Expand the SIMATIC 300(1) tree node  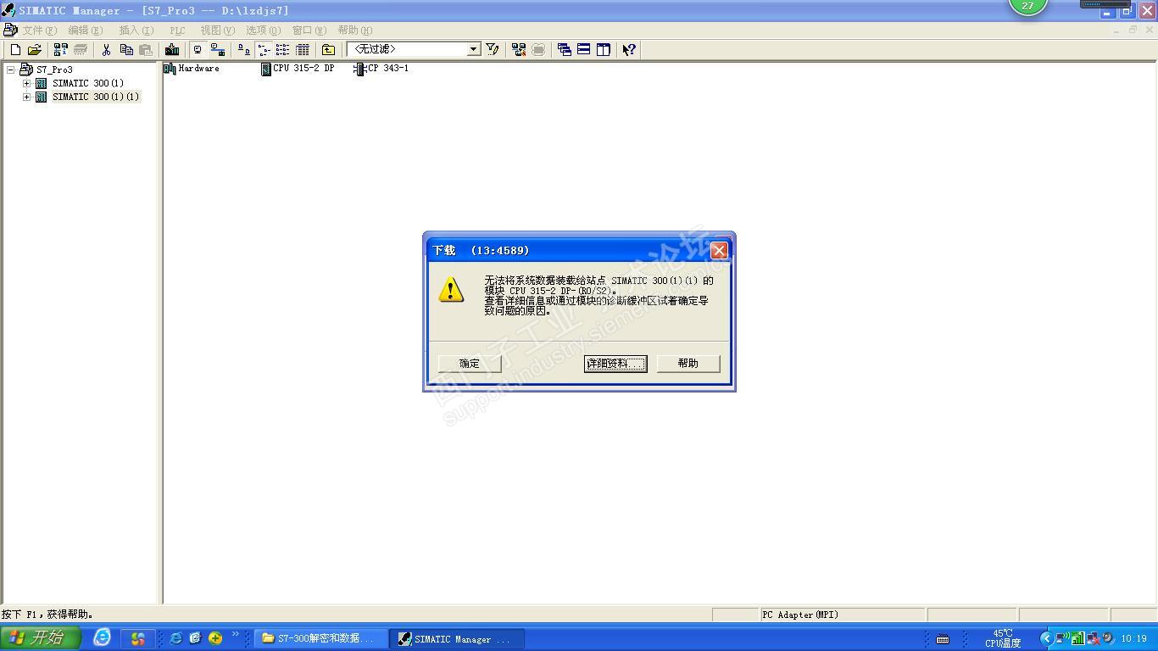pos(26,83)
